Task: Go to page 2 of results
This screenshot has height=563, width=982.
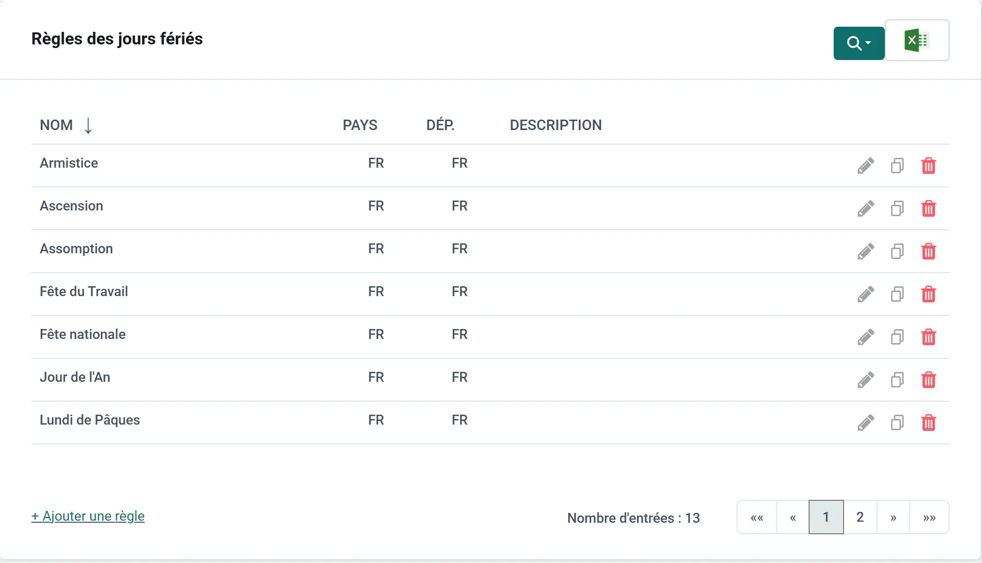Action: tap(860, 517)
